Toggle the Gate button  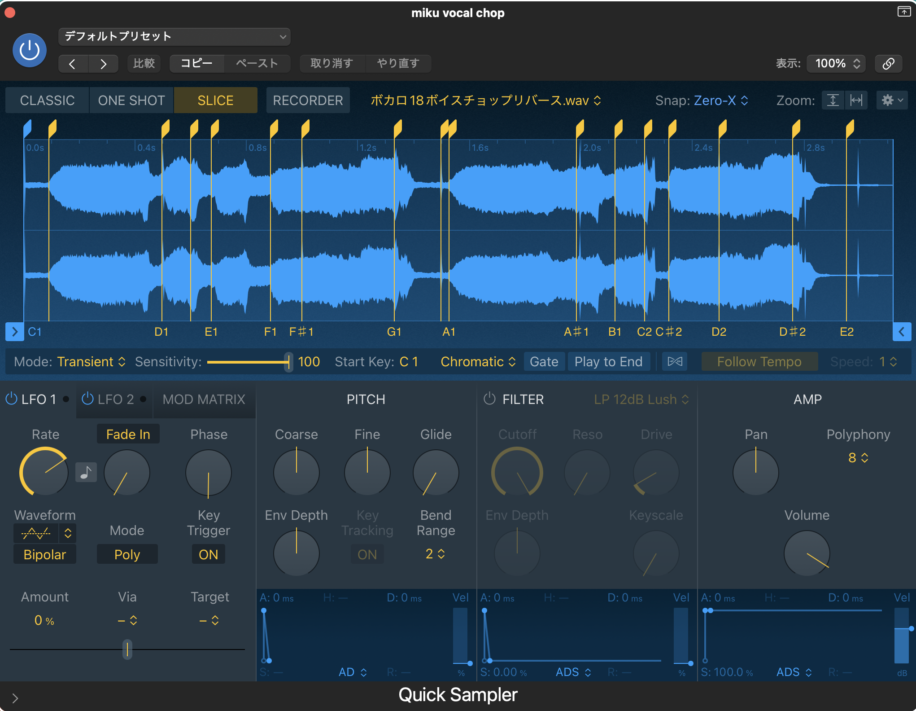544,362
